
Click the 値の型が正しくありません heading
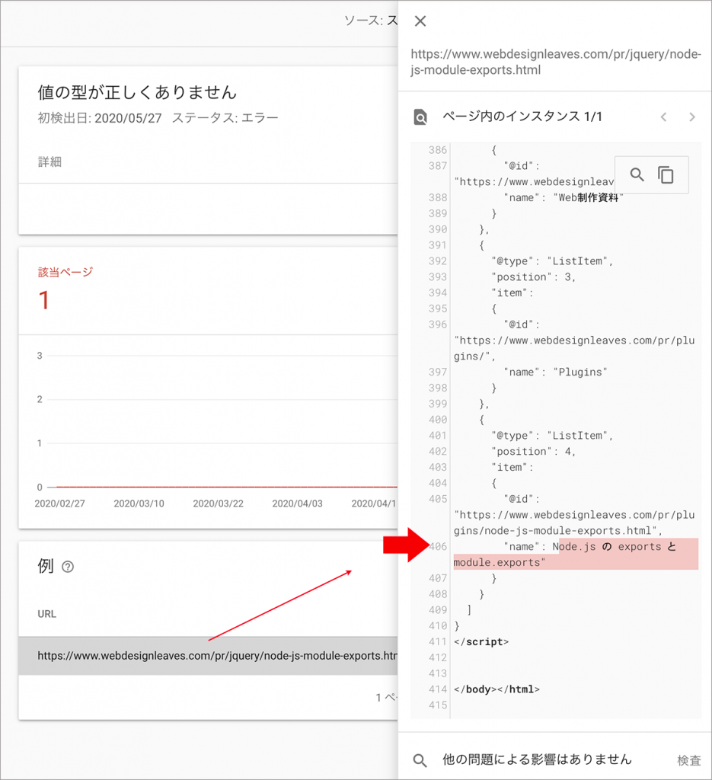point(137,93)
